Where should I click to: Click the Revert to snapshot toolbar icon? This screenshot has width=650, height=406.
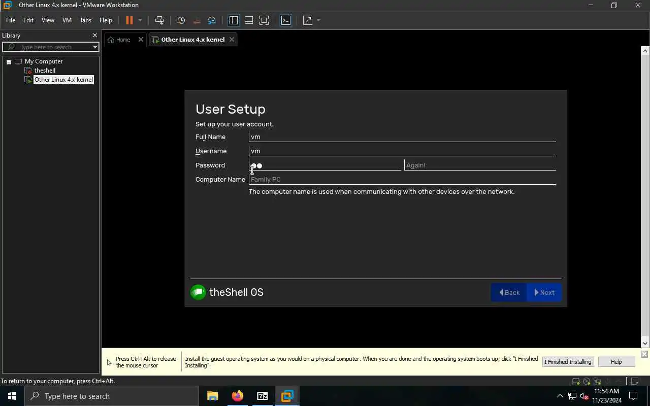tap(197, 20)
